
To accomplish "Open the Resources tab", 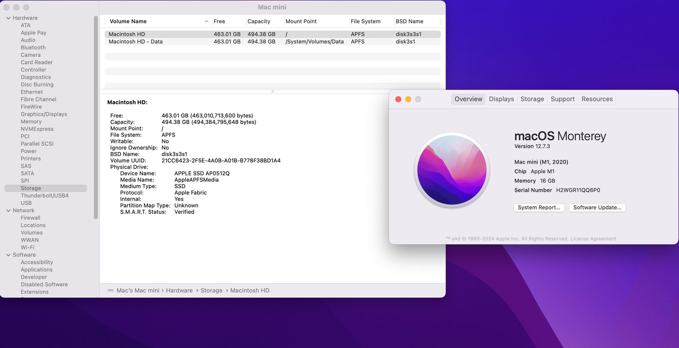I will [x=597, y=99].
